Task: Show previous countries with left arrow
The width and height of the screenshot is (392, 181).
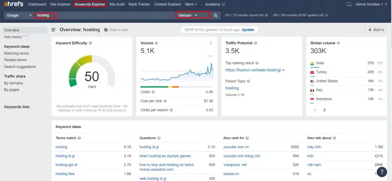Action: [315, 110]
